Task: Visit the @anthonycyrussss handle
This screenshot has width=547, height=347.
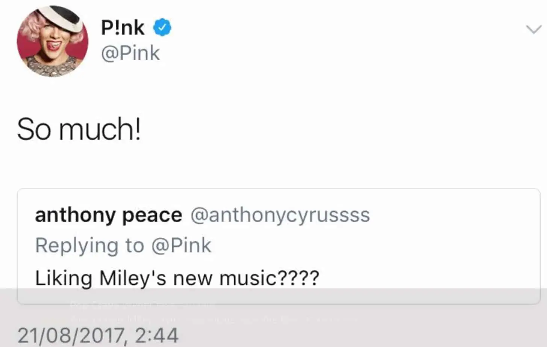Action: [x=280, y=215]
